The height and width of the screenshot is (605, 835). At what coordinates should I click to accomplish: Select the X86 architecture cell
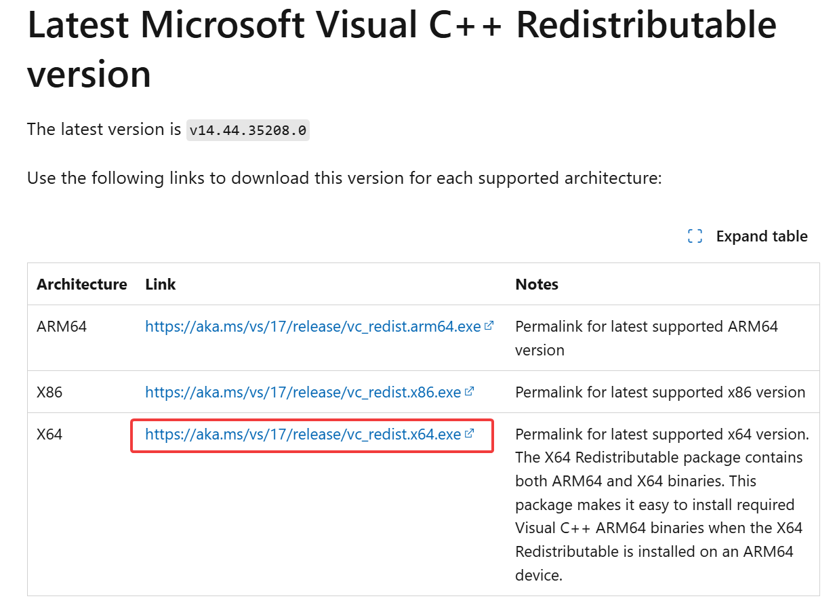pyautogui.click(x=49, y=392)
